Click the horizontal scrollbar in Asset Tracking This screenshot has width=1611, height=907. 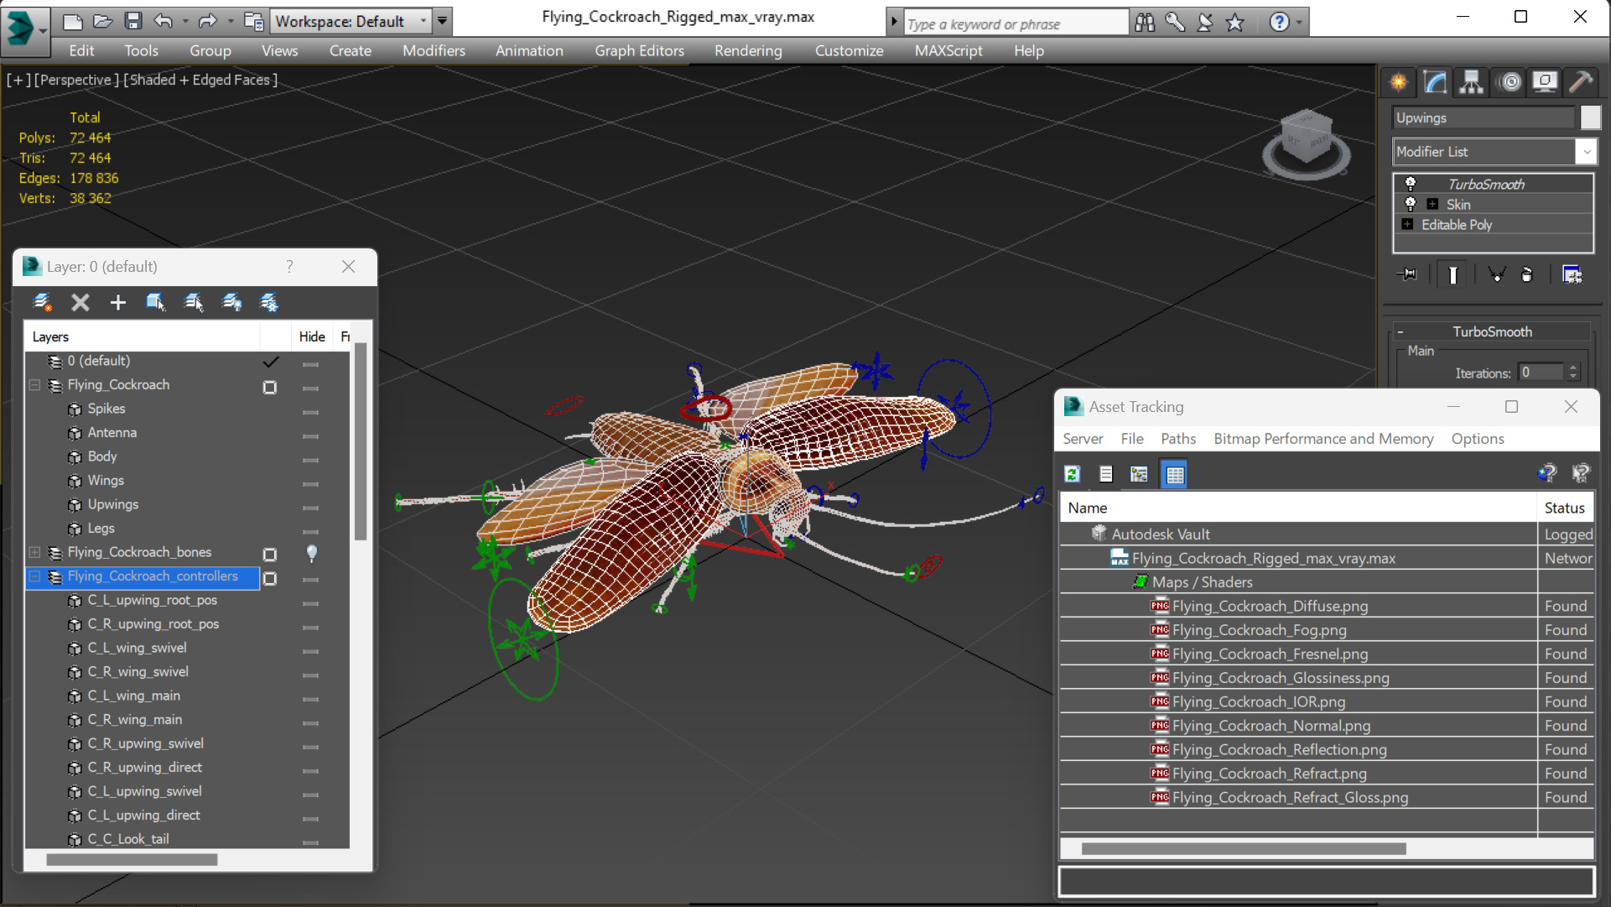tap(1244, 849)
